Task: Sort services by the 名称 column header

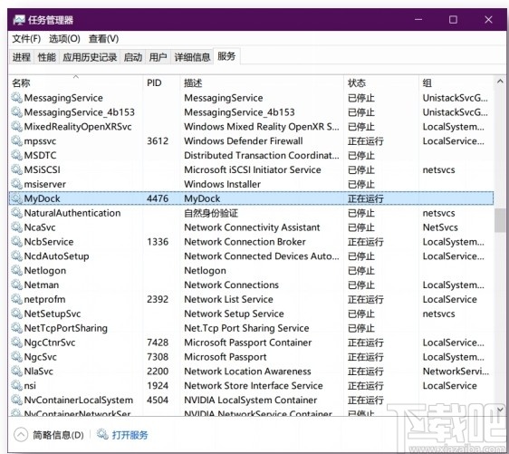Action: coord(77,83)
